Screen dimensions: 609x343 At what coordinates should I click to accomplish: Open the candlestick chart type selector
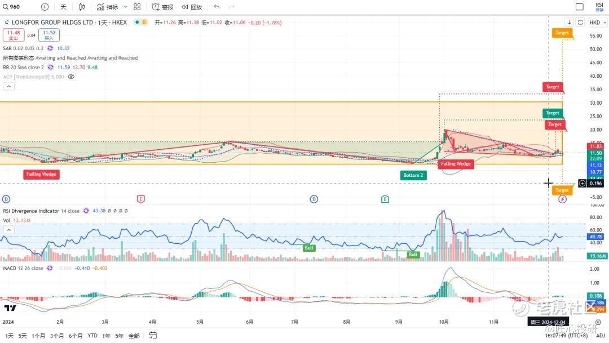coord(82,7)
